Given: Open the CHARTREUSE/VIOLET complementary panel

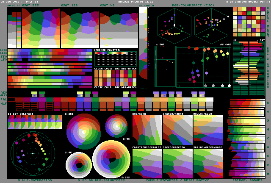Looking at the screenshot, I should [x=147, y=164].
